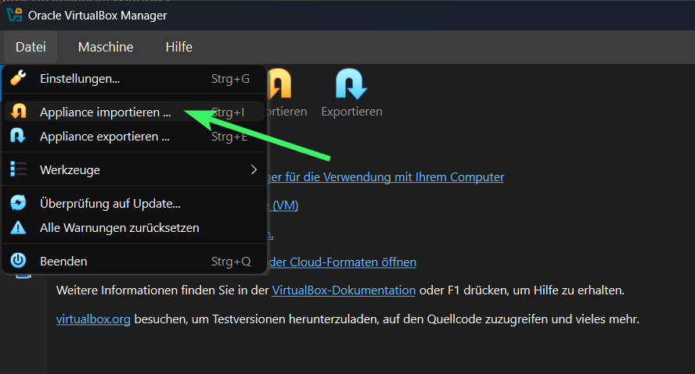Screen dimensions: 695x374
Task: Open the Hilfe menu
Action: tap(178, 48)
